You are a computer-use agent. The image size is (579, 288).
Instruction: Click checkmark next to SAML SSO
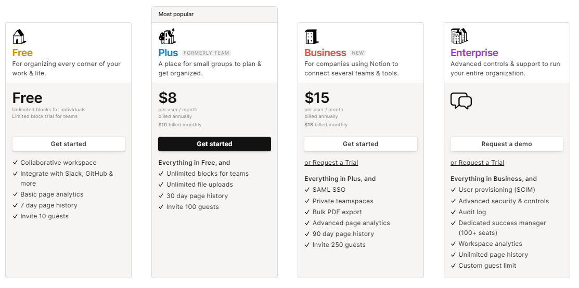click(x=307, y=190)
